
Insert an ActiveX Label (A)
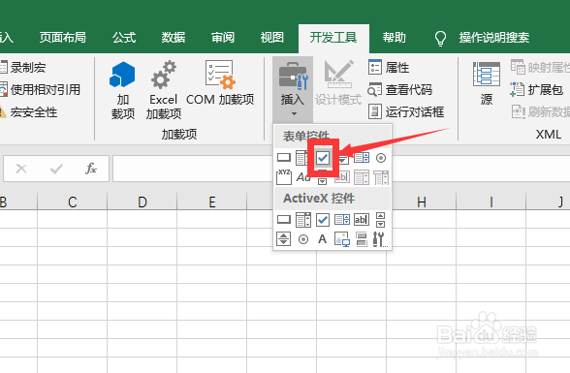[x=322, y=239]
